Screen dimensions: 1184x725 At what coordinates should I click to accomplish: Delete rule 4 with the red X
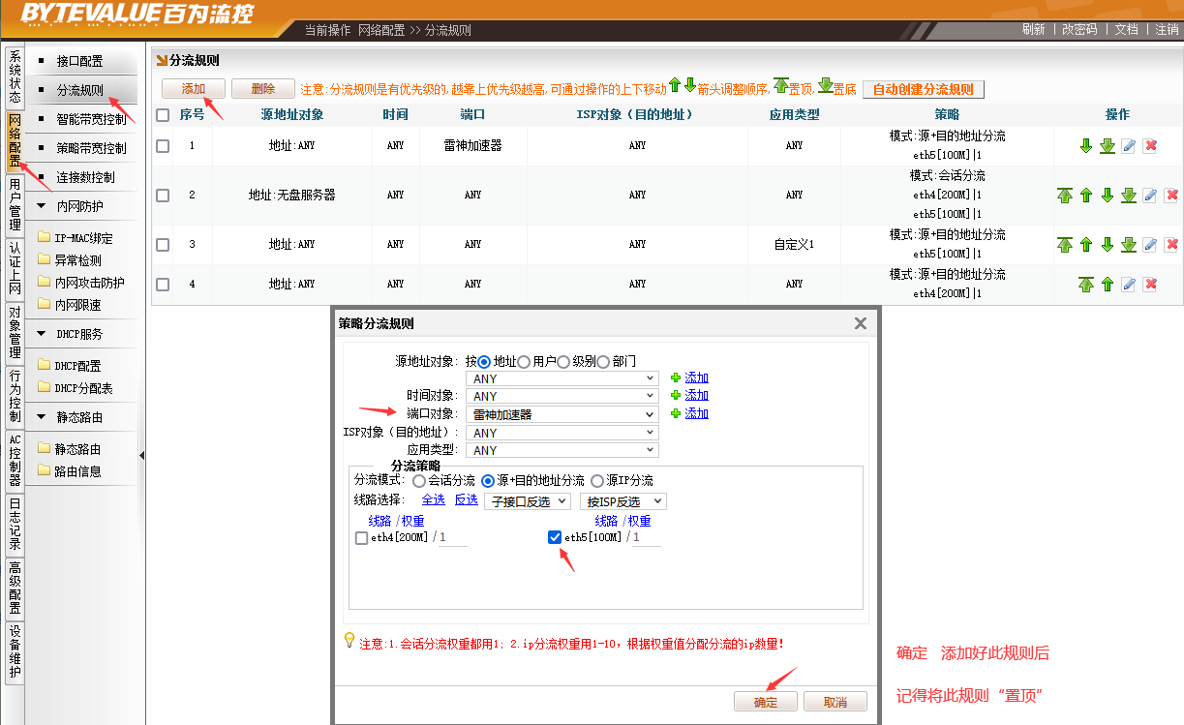1150,285
